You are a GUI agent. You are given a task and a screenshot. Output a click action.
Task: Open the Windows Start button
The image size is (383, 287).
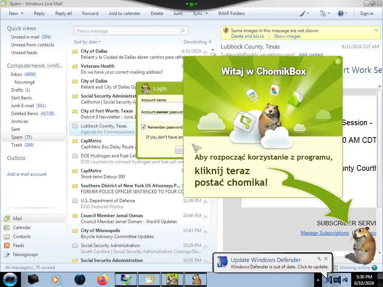[10, 280]
